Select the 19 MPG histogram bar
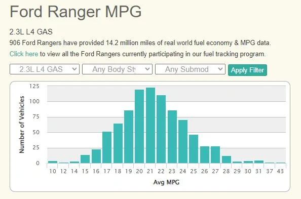Screen dimensions: 301x199 (129, 137)
